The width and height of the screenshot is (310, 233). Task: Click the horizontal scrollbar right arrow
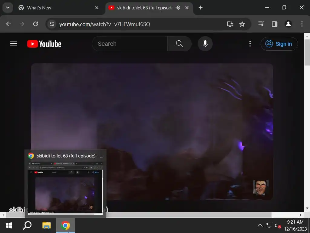click(x=301, y=215)
